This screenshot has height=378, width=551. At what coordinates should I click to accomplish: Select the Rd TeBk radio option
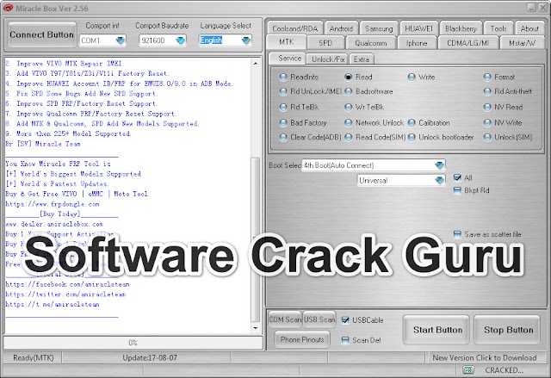pyautogui.click(x=283, y=107)
